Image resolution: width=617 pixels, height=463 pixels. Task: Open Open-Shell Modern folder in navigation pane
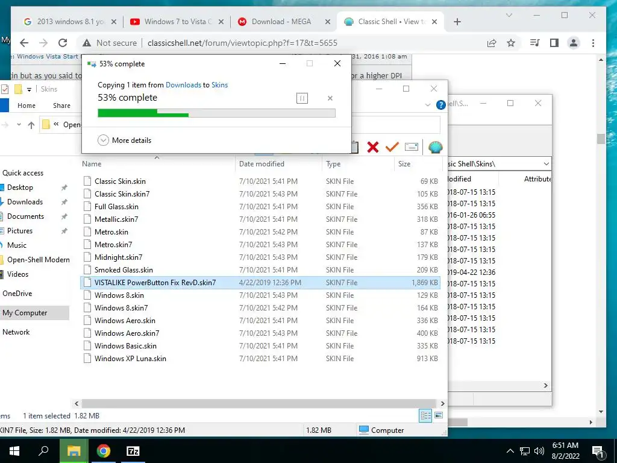point(38,259)
